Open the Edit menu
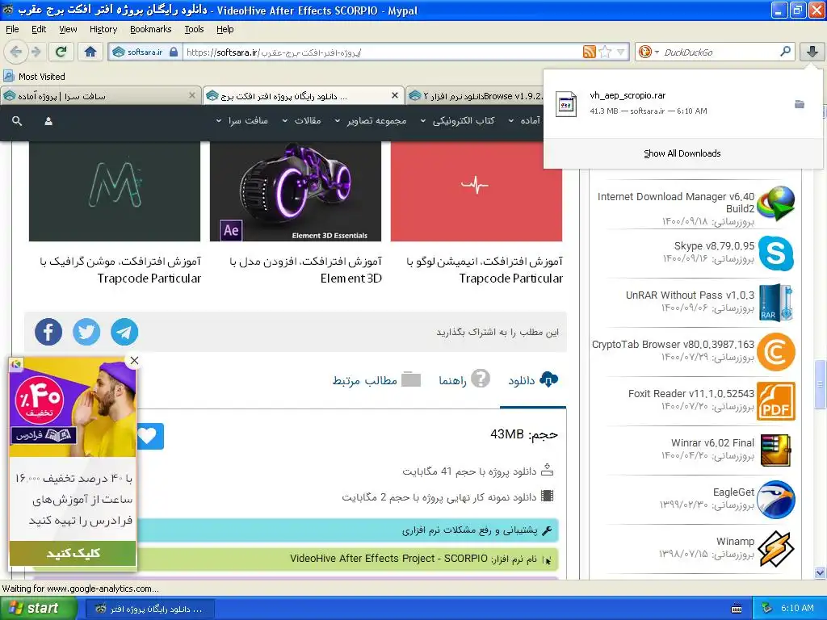 click(x=39, y=29)
